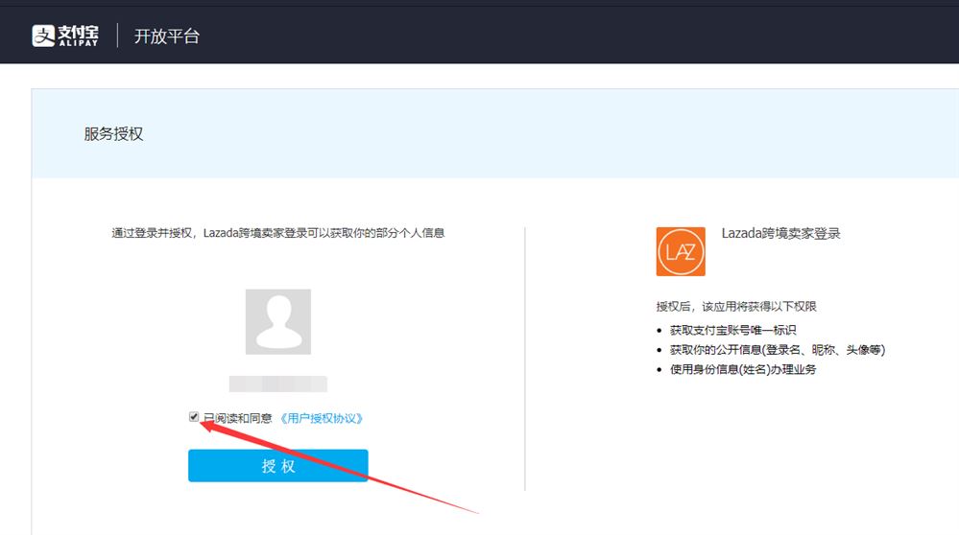Screen dimensions: 959x535
Task: Uncheck the 已阅读和同意 checkbox
Action: tap(194, 416)
